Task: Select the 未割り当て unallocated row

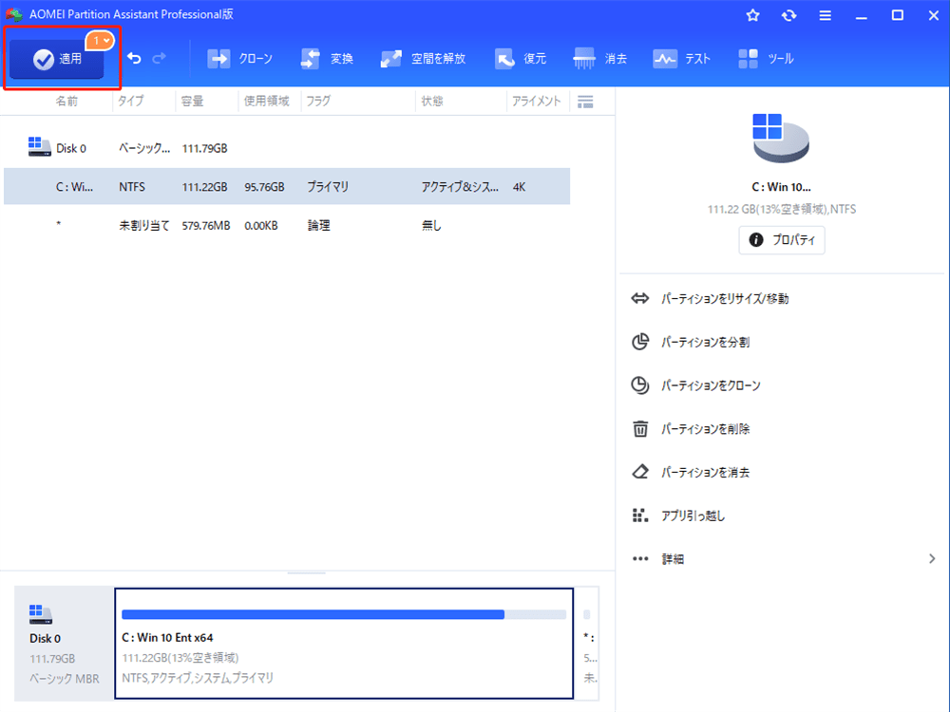Action: [x=287, y=225]
